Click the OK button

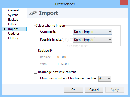[73, 90]
